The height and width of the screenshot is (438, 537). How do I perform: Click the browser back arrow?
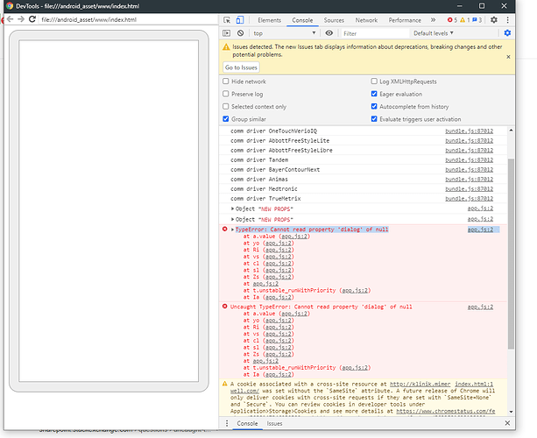click(x=10, y=19)
